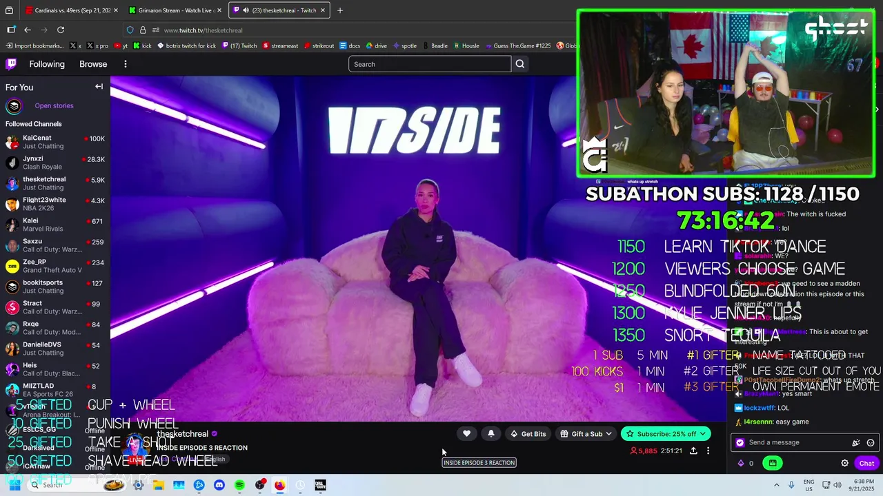Toggle the notification bell for thesketchreal

490,433
